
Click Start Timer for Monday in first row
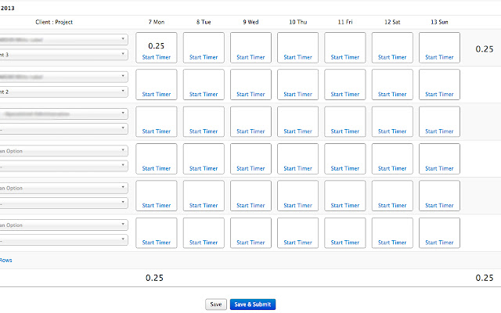tap(157, 57)
